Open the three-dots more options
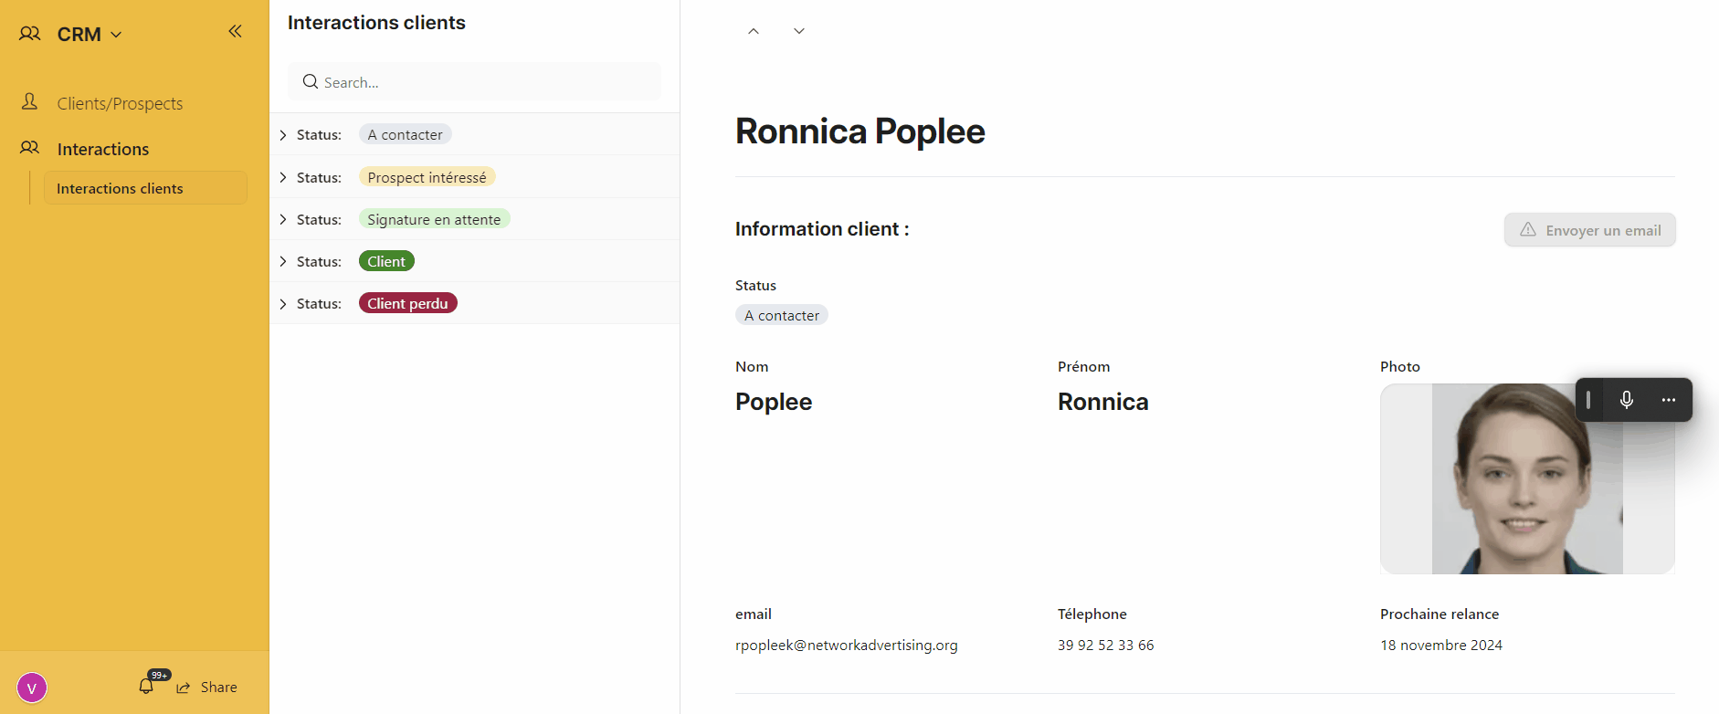This screenshot has height=714, width=1719. [1669, 400]
